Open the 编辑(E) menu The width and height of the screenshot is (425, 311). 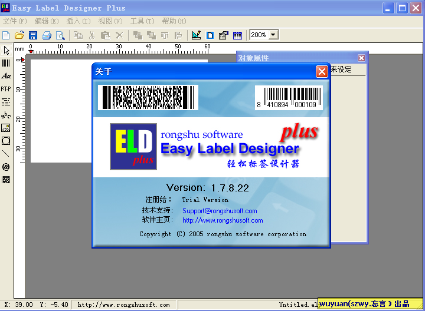pyautogui.click(x=47, y=21)
